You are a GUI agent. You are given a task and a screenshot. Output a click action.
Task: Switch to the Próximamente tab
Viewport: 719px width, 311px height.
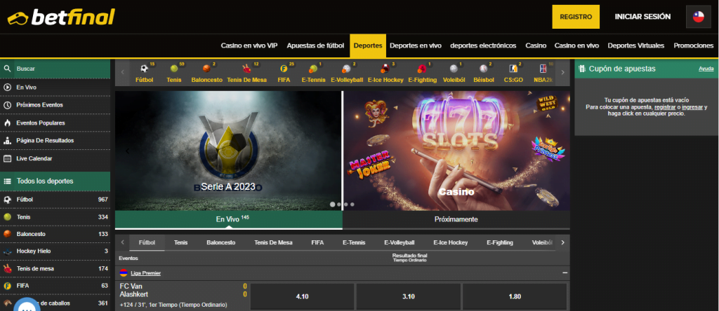pos(456,219)
